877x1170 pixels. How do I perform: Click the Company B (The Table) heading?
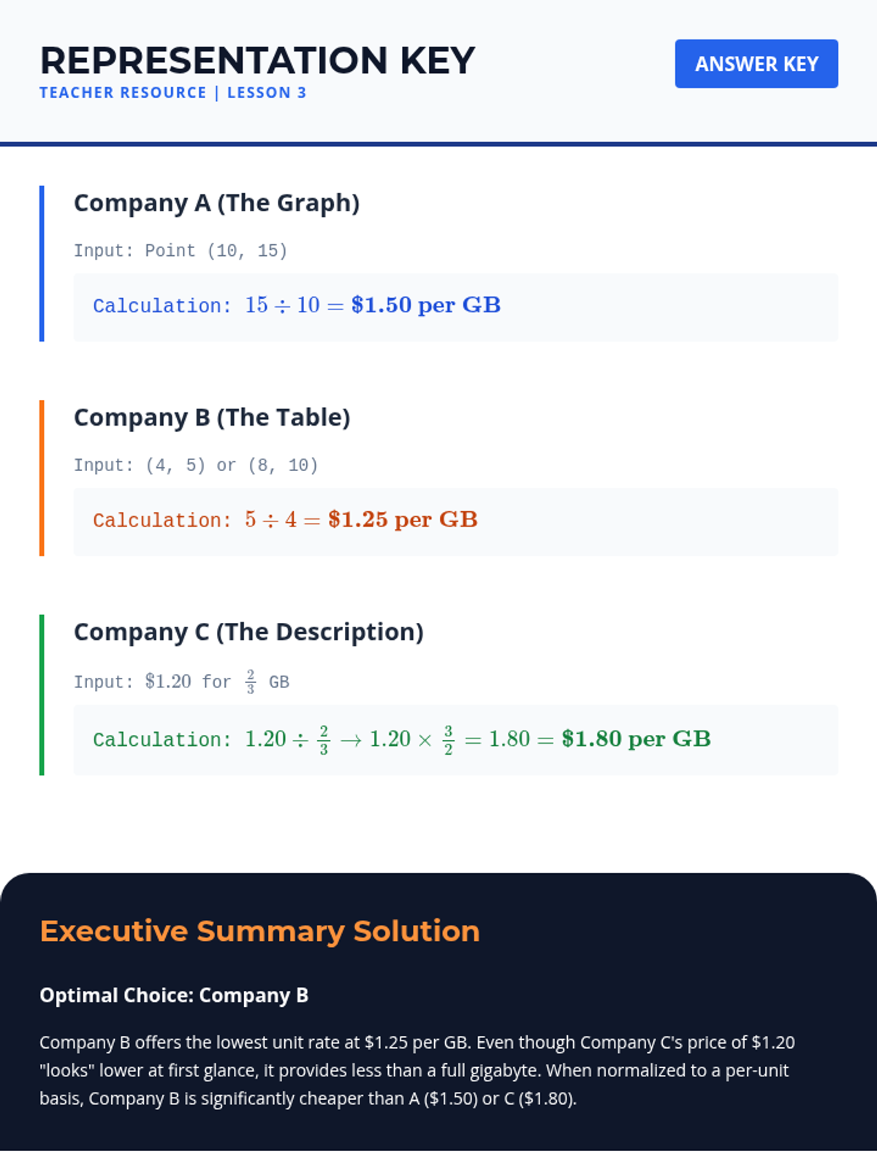[212, 417]
